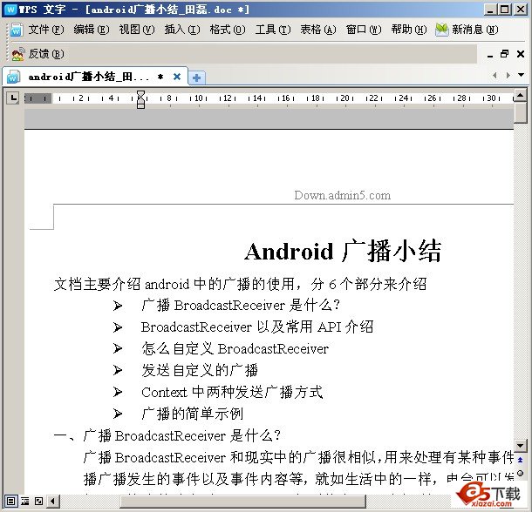Click the vertical scrollbar down arrow
Image resolution: width=532 pixels, height=512 pixels.
point(520,446)
